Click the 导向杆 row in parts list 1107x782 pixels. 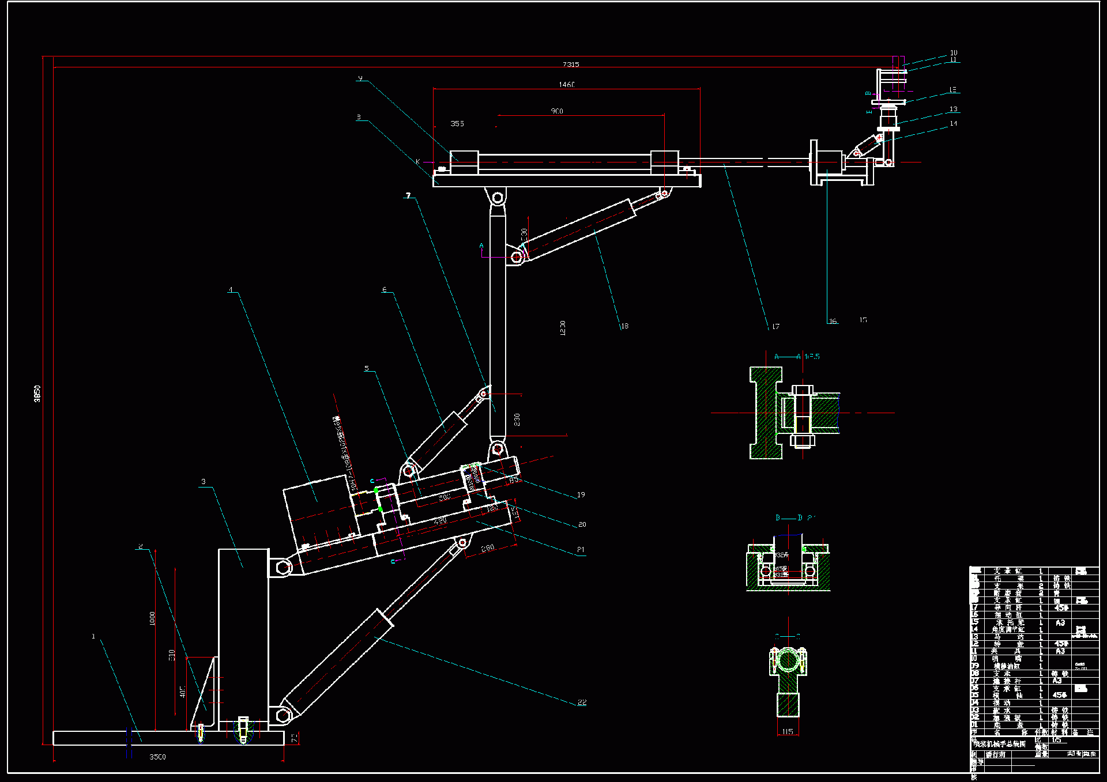coord(1008,607)
